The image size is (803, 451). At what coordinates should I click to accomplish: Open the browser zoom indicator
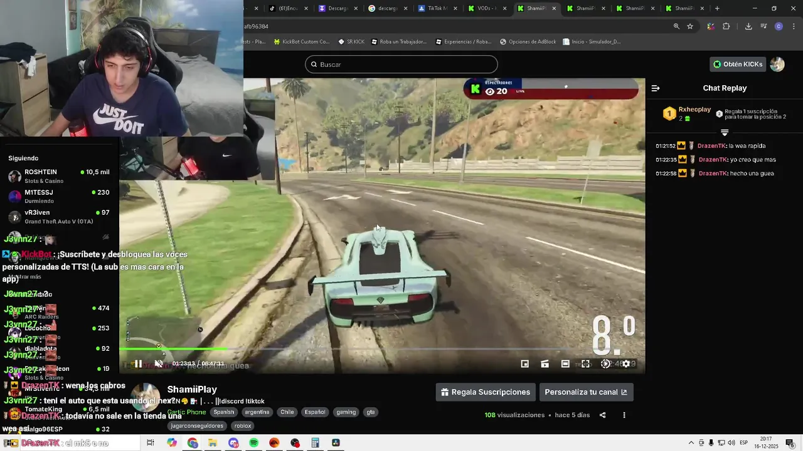click(x=676, y=26)
